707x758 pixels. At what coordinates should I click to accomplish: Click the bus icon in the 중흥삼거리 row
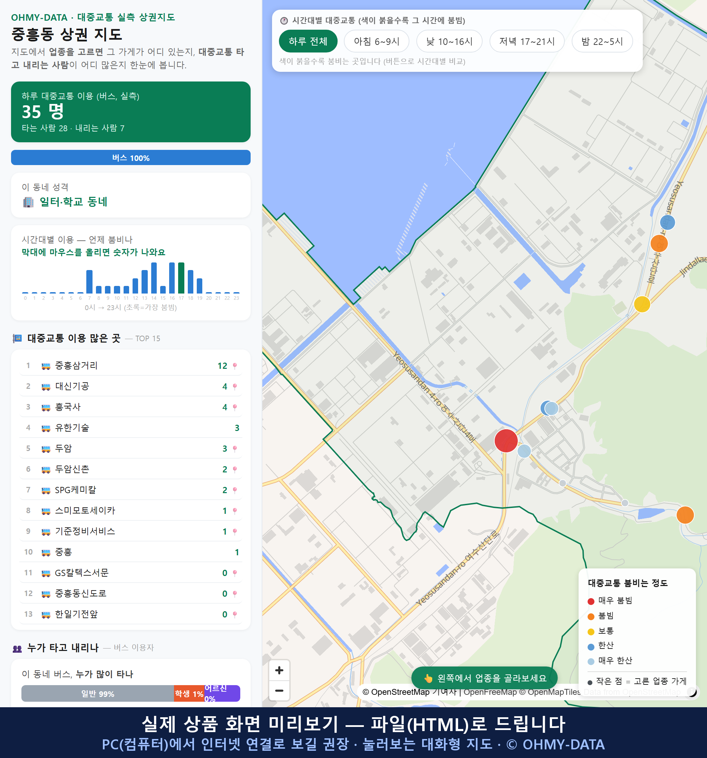coord(46,366)
